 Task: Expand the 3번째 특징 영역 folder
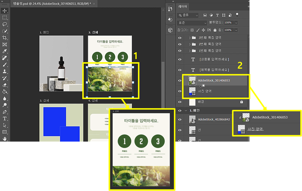click(190, 38)
